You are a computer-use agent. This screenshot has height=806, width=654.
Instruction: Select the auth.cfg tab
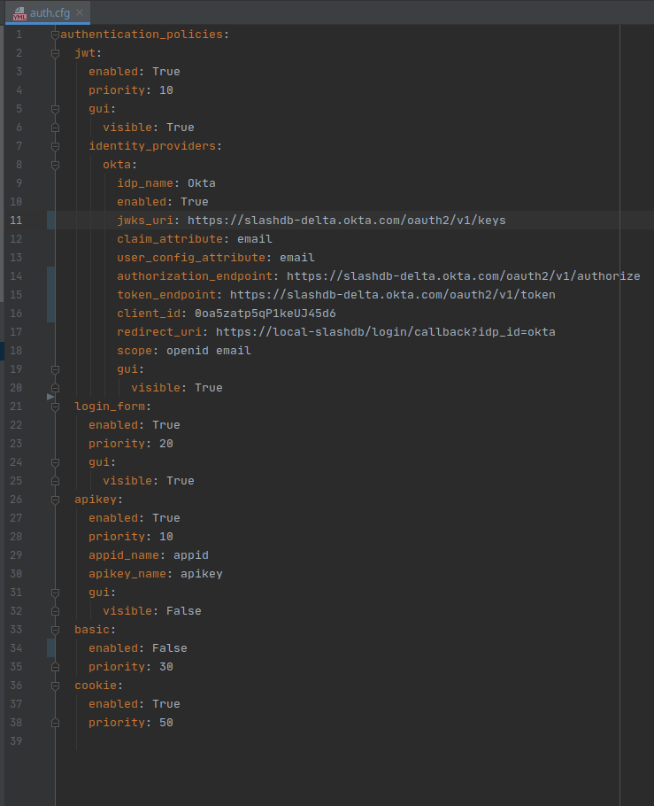pos(49,12)
